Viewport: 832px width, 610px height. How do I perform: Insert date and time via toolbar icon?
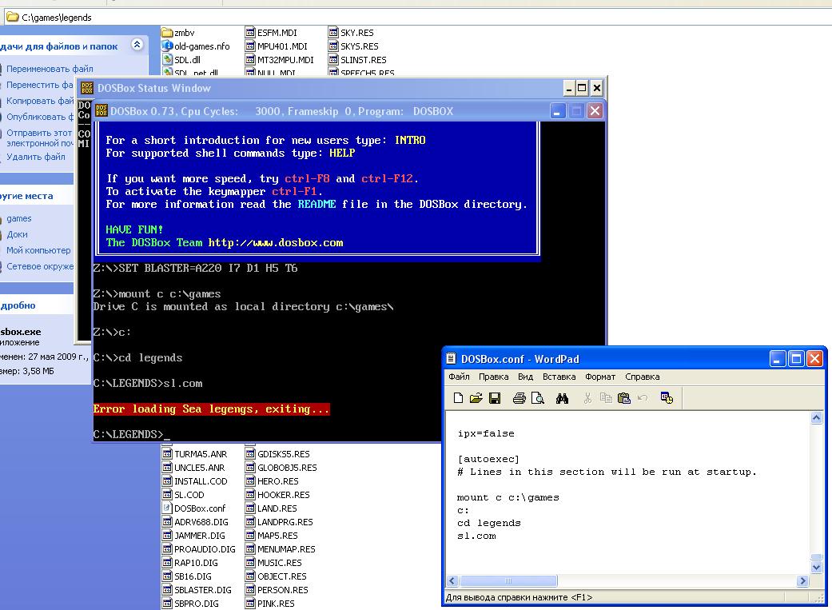[x=667, y=398]
